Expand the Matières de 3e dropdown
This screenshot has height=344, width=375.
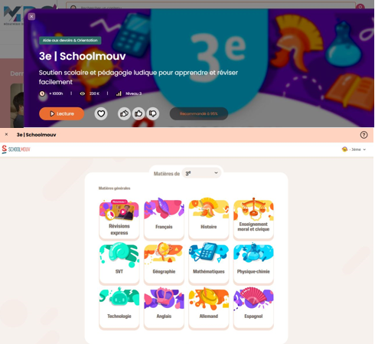pos(201,173)
